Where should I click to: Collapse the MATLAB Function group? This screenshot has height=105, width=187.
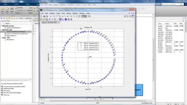click(1, 26)
